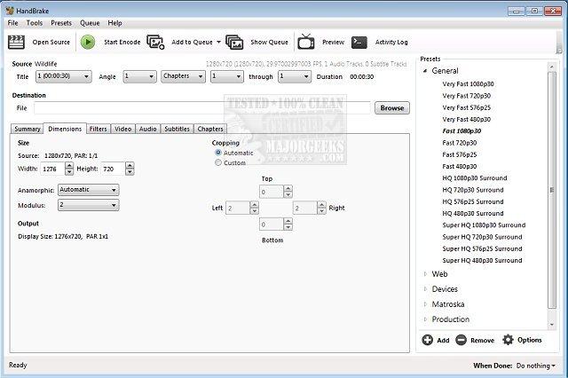The width and height of the screenshot is (568, 378).
Task: Select the Automatic cropping radio button
Action: 218,153
